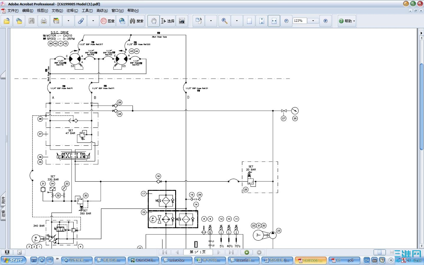The image size is (424, 265).
Task: Activate the 选择 text select tool
Action: (168, 21)
